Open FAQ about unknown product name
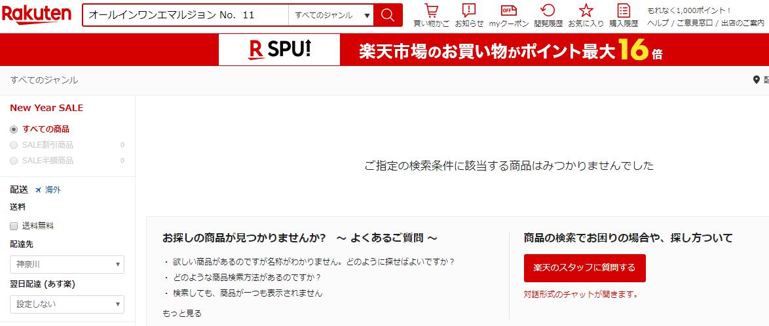This screenshot has height=326, width=769. coord(314,262)
